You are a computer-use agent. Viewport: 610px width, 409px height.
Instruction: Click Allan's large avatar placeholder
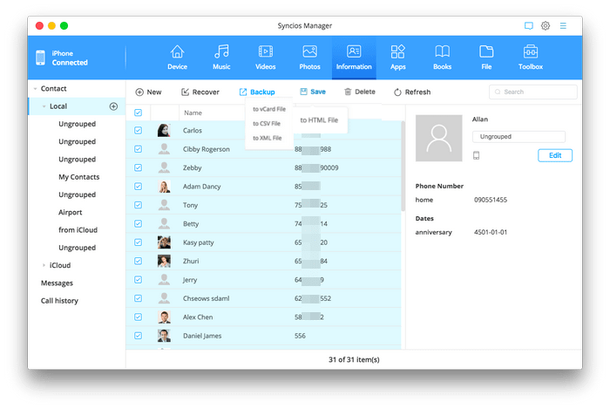click(438, 138)
